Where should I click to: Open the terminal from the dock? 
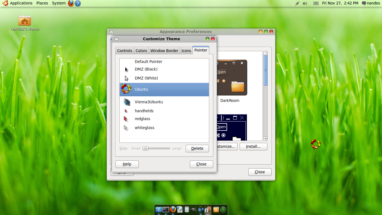click(166, 210)
